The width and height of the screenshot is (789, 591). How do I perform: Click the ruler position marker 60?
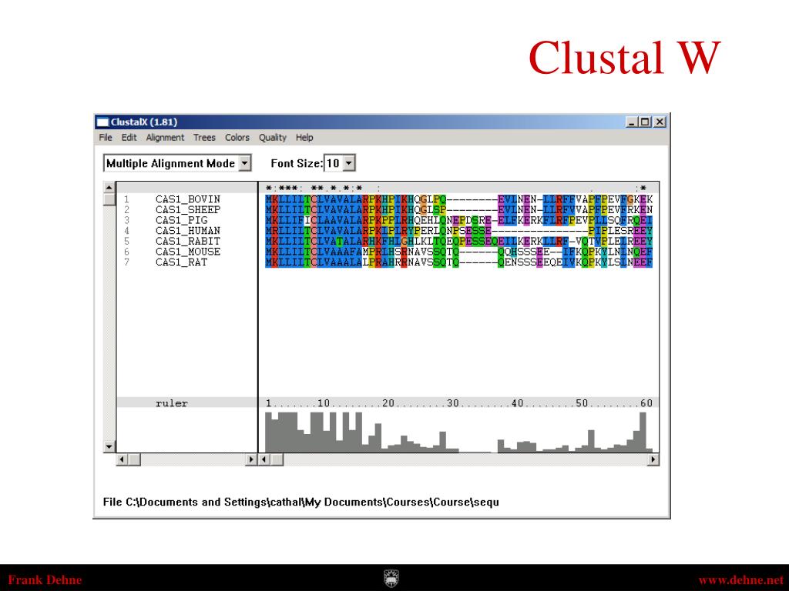(646, 403)
